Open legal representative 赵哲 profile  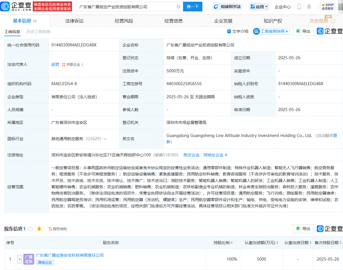click(x=55, y=64)
